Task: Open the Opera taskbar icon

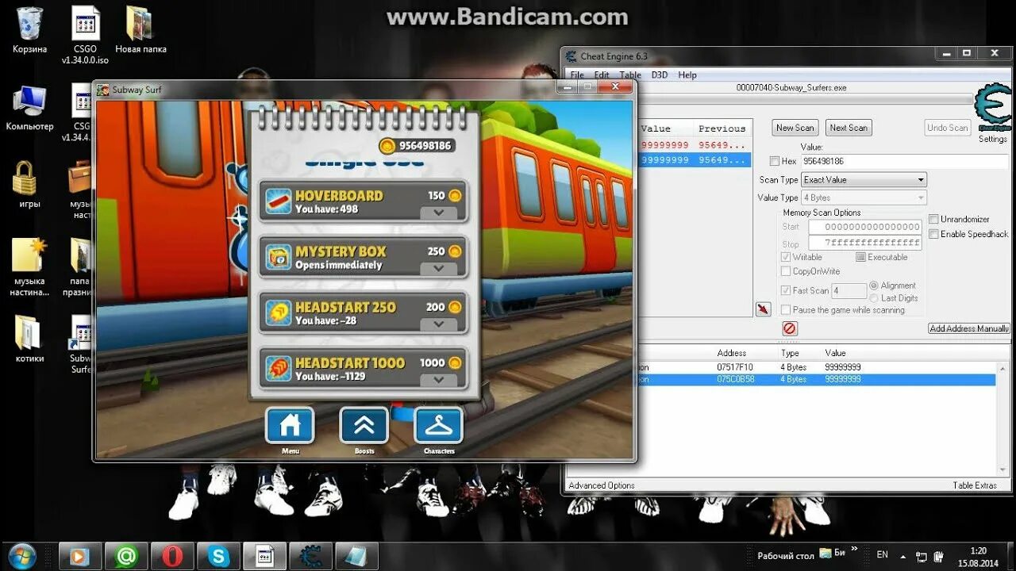Action: [x=172, y=557]
